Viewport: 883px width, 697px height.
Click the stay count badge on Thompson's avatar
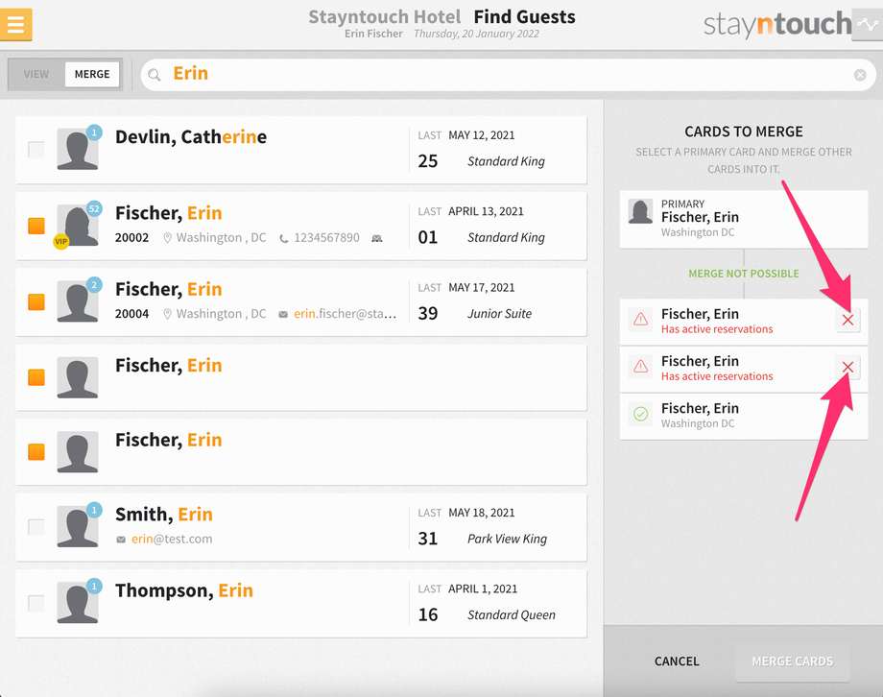[94, 586]
